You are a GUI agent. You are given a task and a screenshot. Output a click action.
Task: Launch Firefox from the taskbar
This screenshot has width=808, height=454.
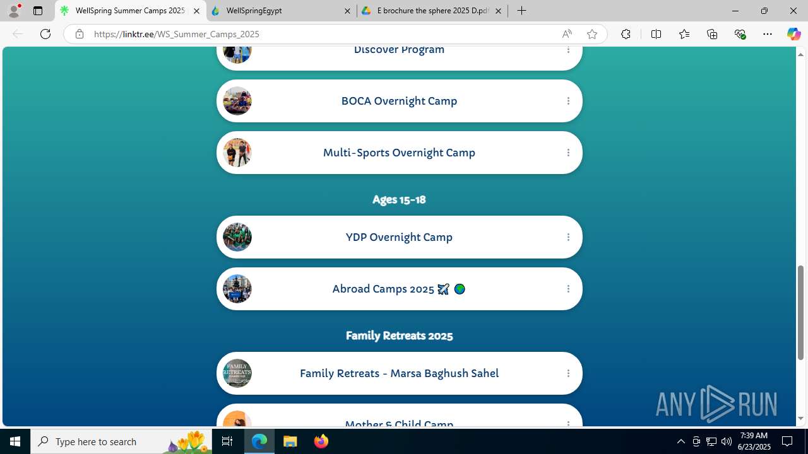click(321, 441)
